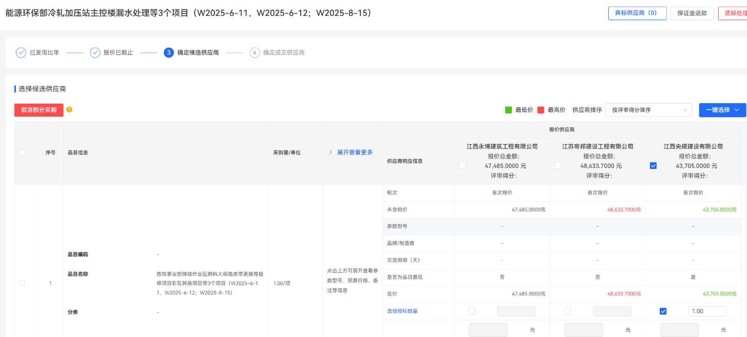Select the 江苏帝邦建设工程有限公司 supplier checkbox
747x337 pixels.
point(557,166)
